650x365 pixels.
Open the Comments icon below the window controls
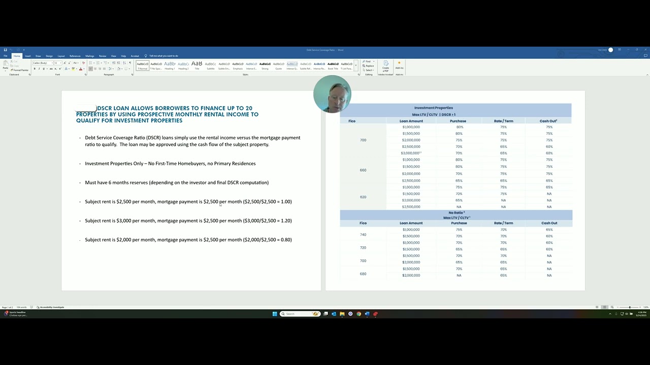point(645,56)
